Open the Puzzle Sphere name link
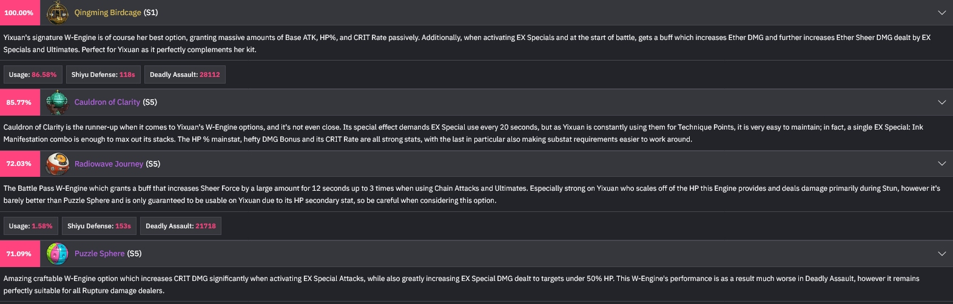Image resolution: width=953 pixels, height=304 pixels. pos(99,254)
